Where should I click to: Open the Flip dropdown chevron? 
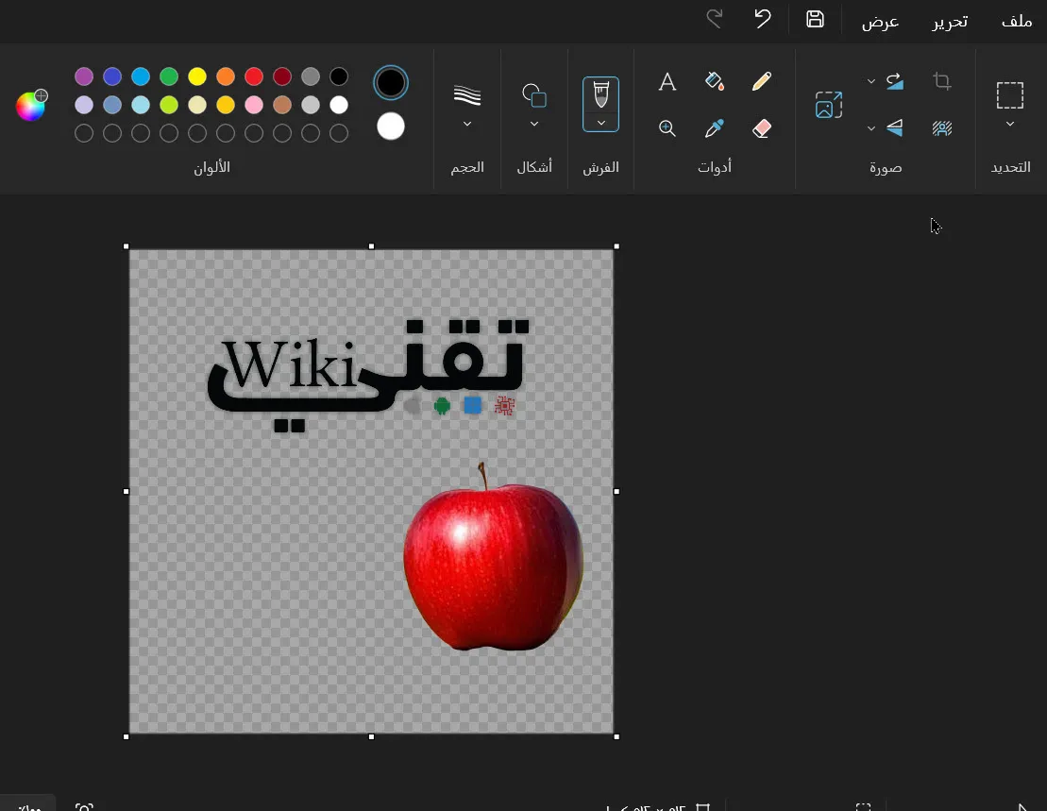[x=870, y=128]
